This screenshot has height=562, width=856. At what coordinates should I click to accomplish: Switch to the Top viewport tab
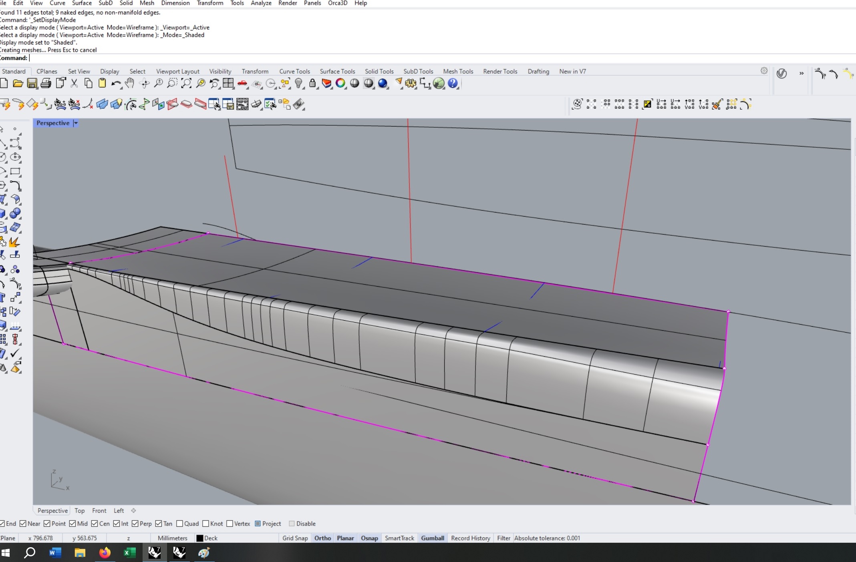click(79, 511)
